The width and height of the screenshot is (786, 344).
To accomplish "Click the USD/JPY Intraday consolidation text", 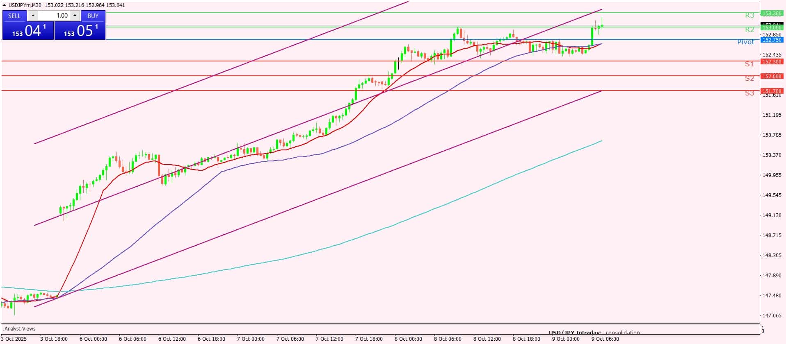I will pos(595,333).
